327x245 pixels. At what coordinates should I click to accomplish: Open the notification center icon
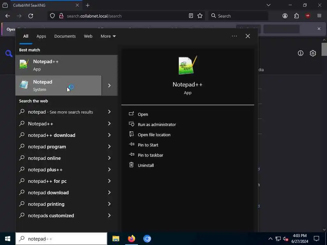click(x=316, y=239)
